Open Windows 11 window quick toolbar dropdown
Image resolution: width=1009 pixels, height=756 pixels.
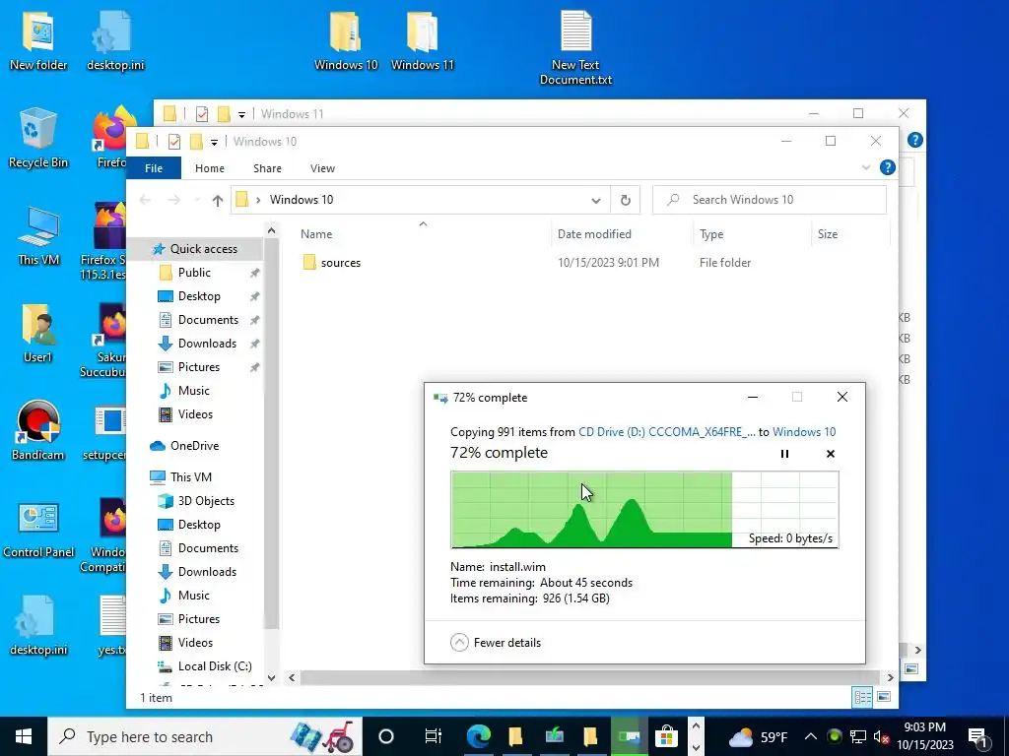tap(242, 114)
